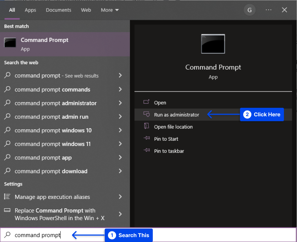
Task: Click the Command Prompt title in preview pane
Action: (x=213, y=67)
